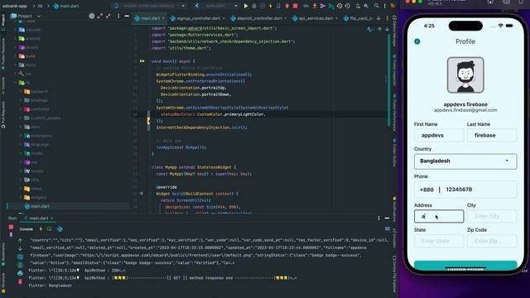Click the Last Name field
The image size is (530, 298).
[x=492, y=135]
